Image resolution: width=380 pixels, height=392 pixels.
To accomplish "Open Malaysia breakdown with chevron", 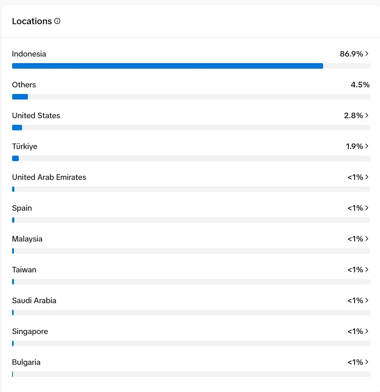I will [367, 239].
